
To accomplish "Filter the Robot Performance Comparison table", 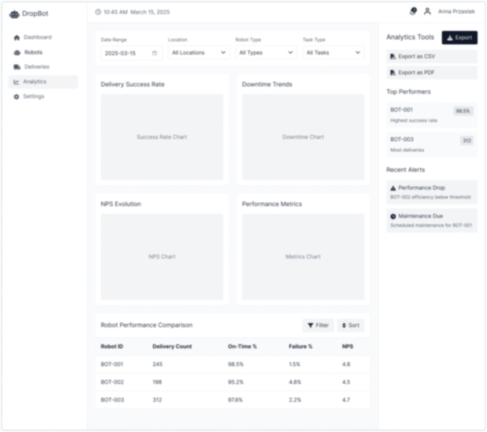I will [x=318, y=325].
